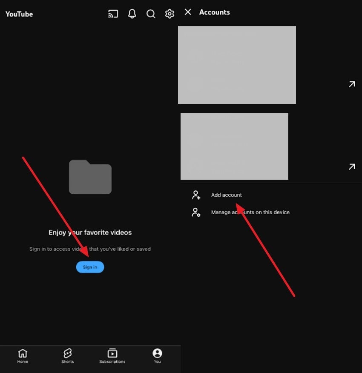The width and height of the screenshot is (362, 373).
Task: Select the first blurred account entry
Action: click(x=237, y=65)
